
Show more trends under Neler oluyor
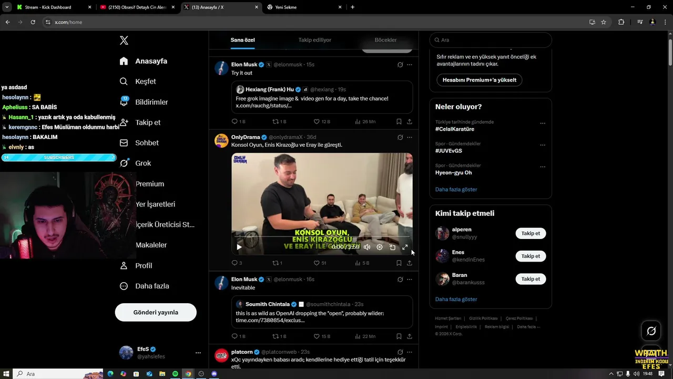coord(456,189)
